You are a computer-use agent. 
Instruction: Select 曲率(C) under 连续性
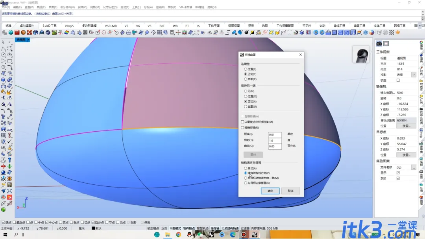click(250, 79)
